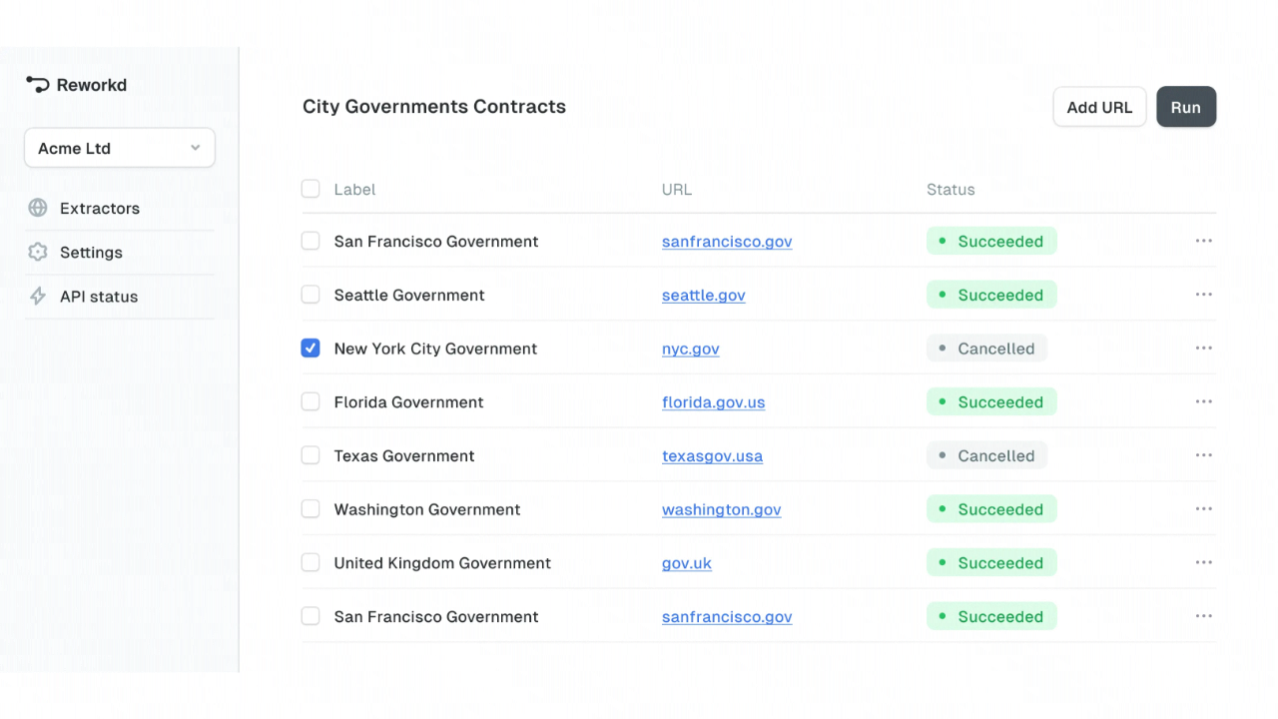Toggle the select-all checkbox in table header
1278x719 pixels.
click(311, 189)
